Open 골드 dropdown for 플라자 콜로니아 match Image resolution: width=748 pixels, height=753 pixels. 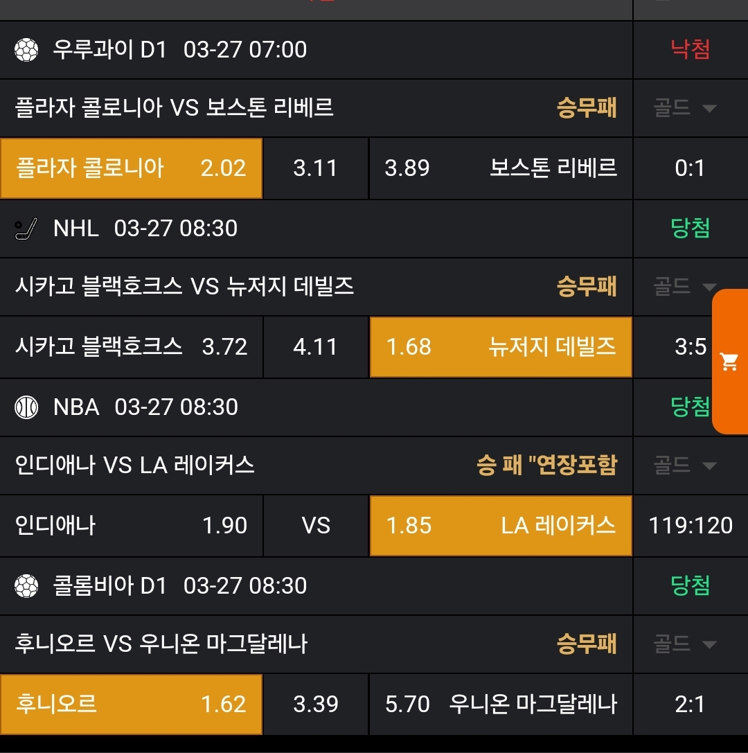click(x=684, y=108)
